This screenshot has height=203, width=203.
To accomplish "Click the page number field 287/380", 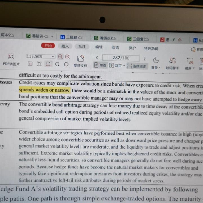I will (x=121, y=58).
